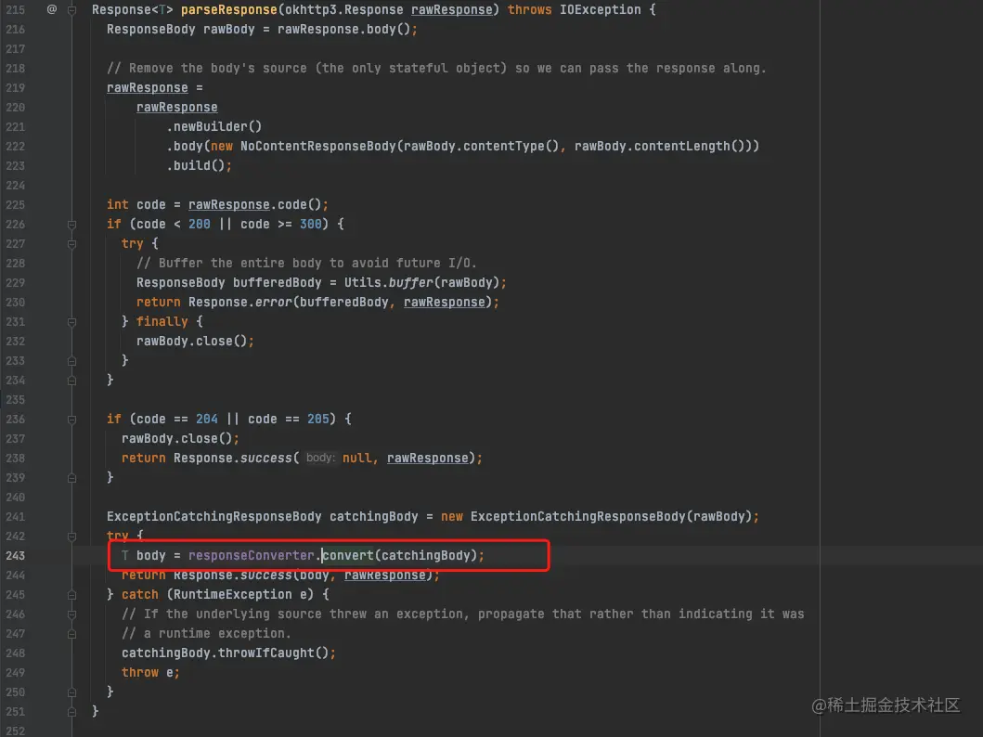Image resolution: width=983 pixels, height=737 pixels.
Task: Click NoContentResponseBody constructor on line 222
Action: tap(317, 146)
